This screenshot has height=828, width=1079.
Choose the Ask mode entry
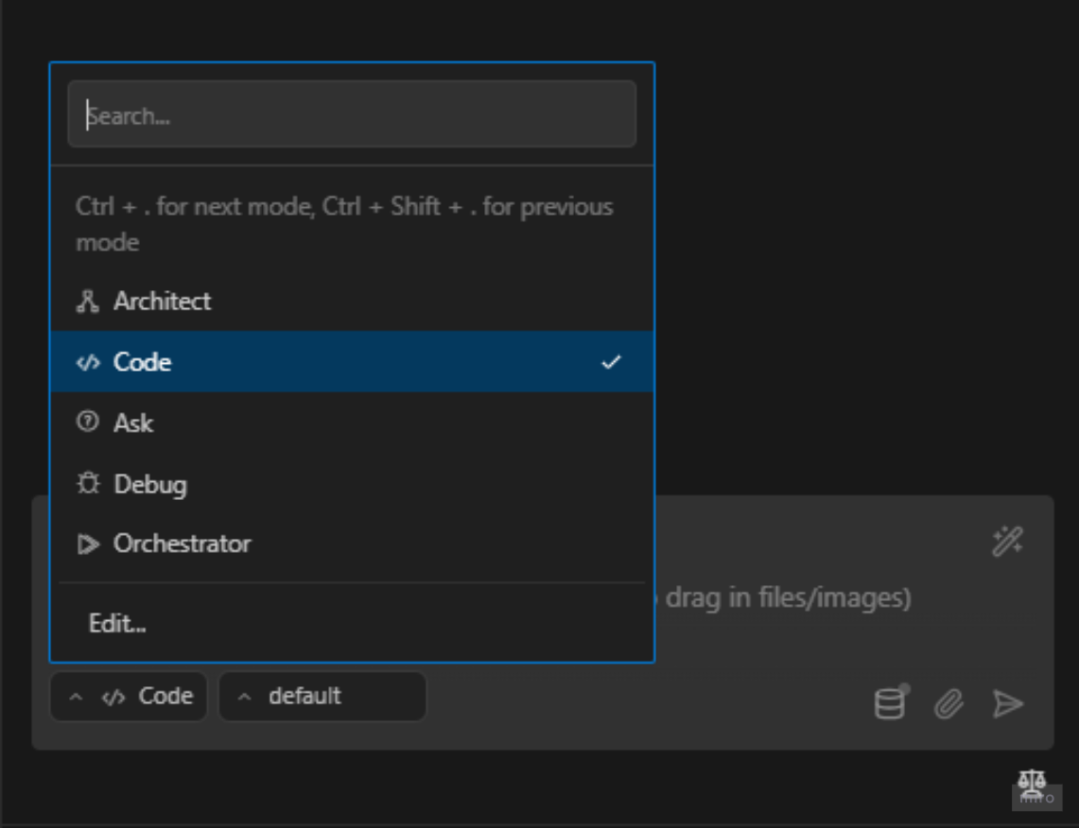[133, 423]
